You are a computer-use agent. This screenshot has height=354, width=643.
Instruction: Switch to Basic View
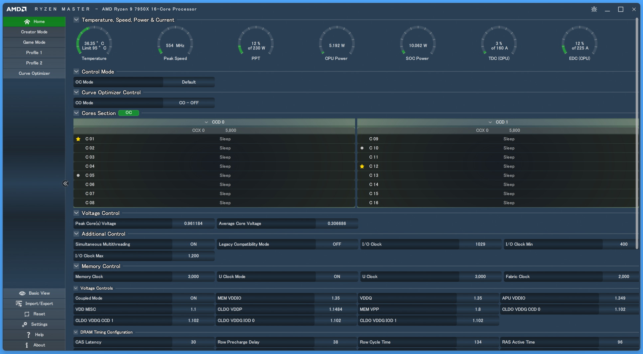click(x=34, y=293)
